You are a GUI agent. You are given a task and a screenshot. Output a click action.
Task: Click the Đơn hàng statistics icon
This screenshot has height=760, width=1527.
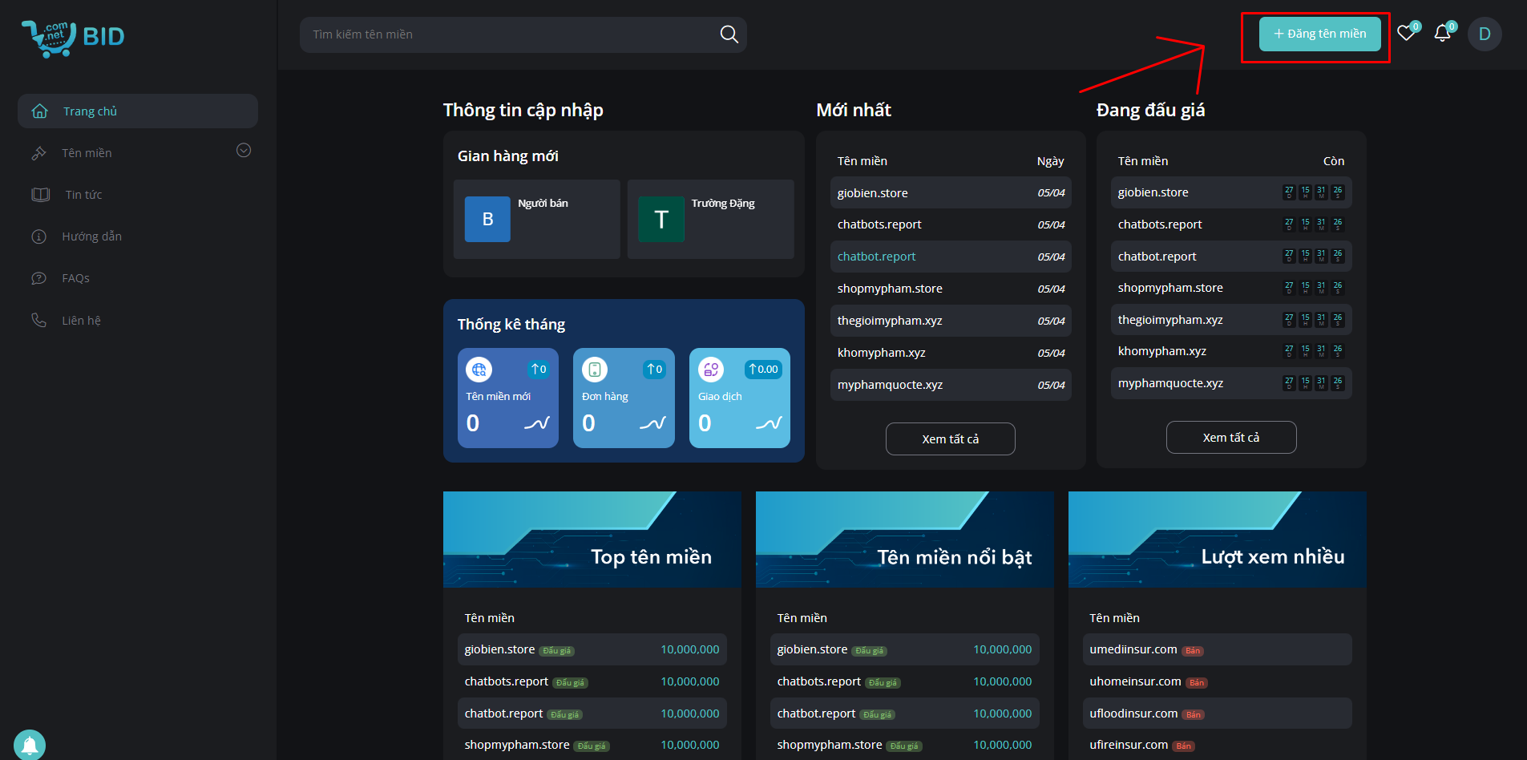pyautogui.click(x=595, y=370)
